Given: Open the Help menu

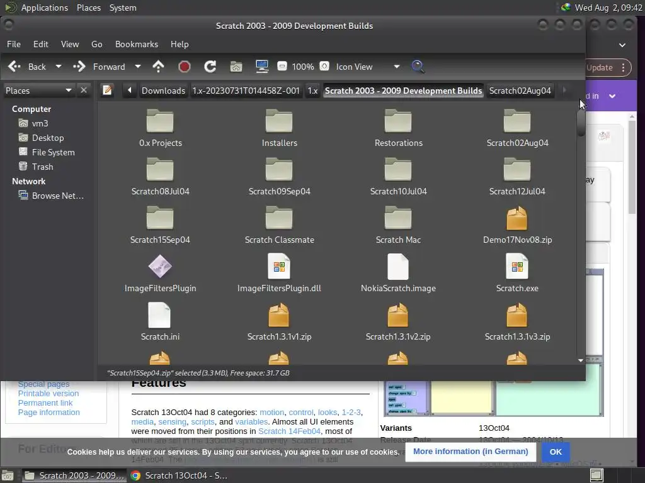Looking at the screenshot, I should click(180, 44).
